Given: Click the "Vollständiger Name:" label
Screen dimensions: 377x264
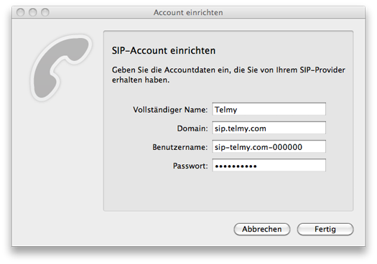Looking at the screenshot, I should click(170, 110).
